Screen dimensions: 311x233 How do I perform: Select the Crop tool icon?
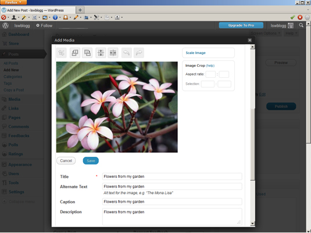pyautogui.click(x=61, y=53)
